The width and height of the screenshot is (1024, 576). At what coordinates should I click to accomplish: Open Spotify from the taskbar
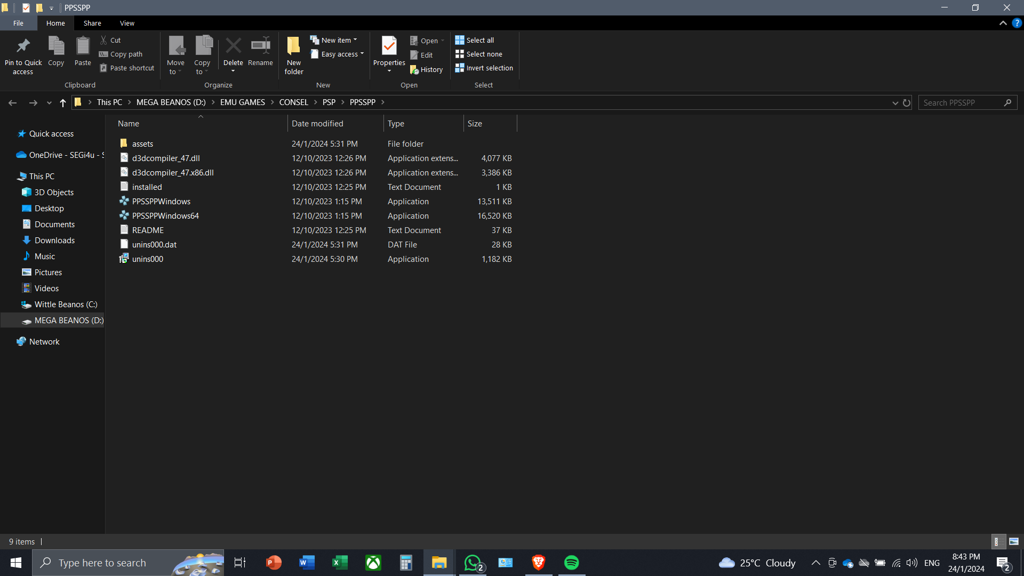pos(572,563)
